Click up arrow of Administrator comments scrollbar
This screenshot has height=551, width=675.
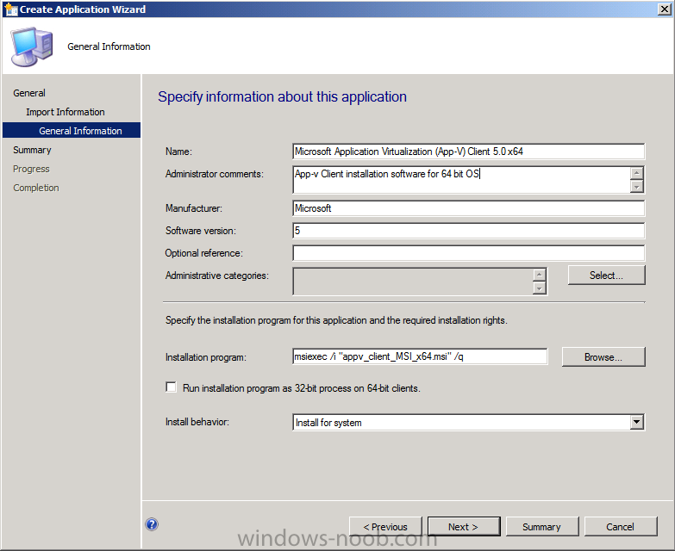[x=637, y=173]
